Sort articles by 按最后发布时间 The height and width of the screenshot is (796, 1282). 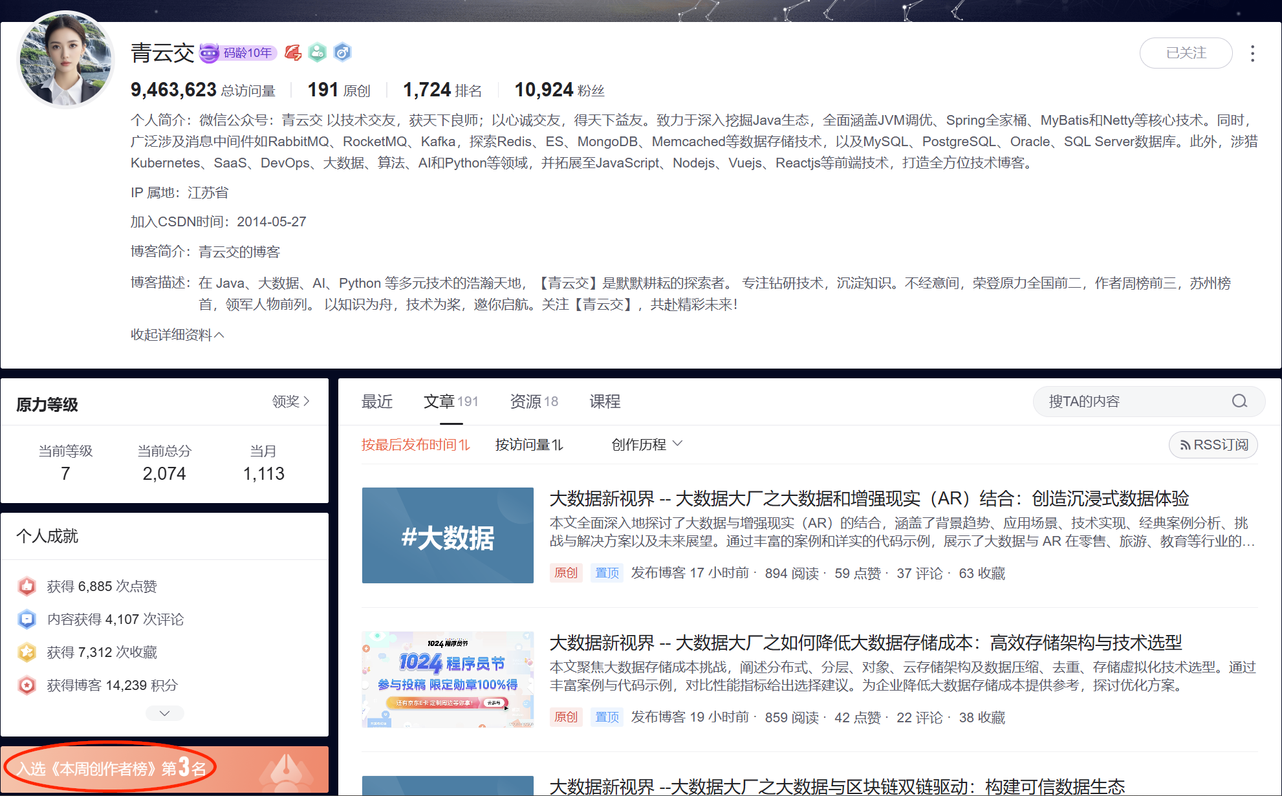[415, 445]
